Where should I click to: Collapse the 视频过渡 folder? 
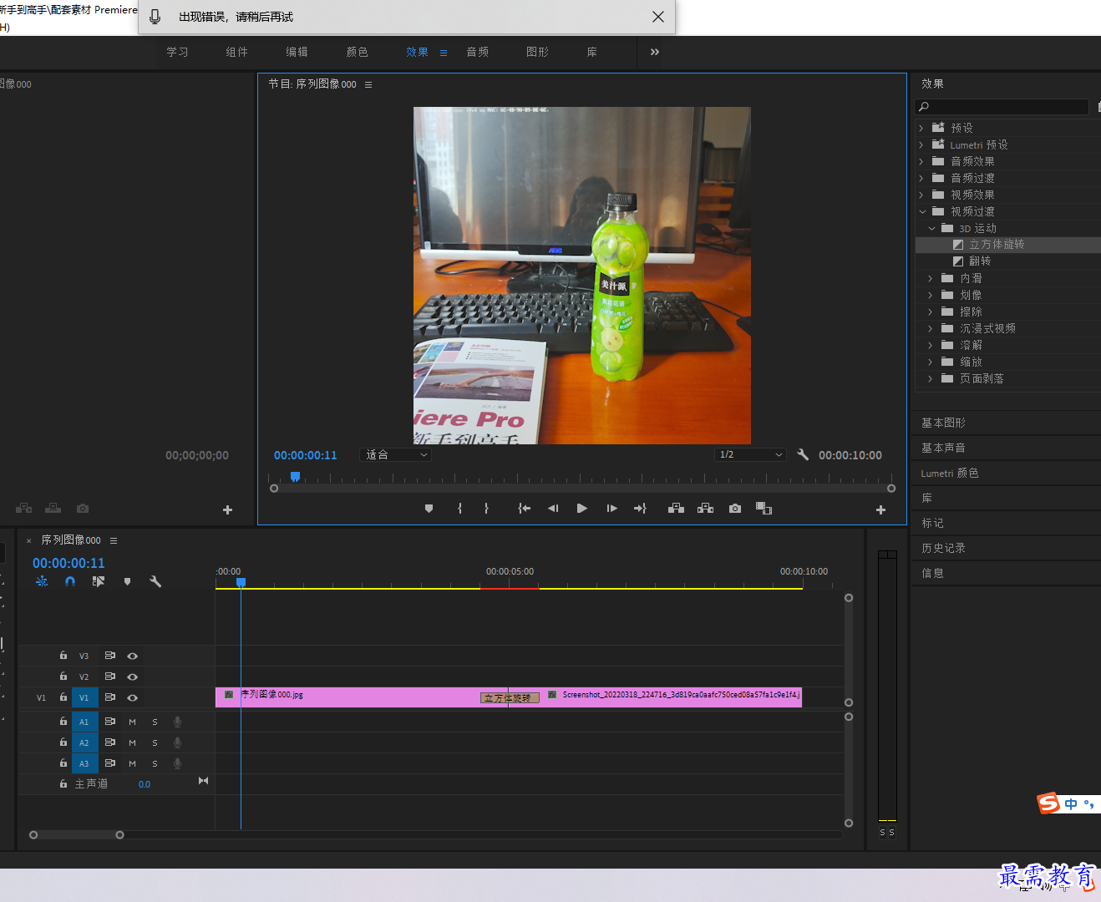point(922,211)
